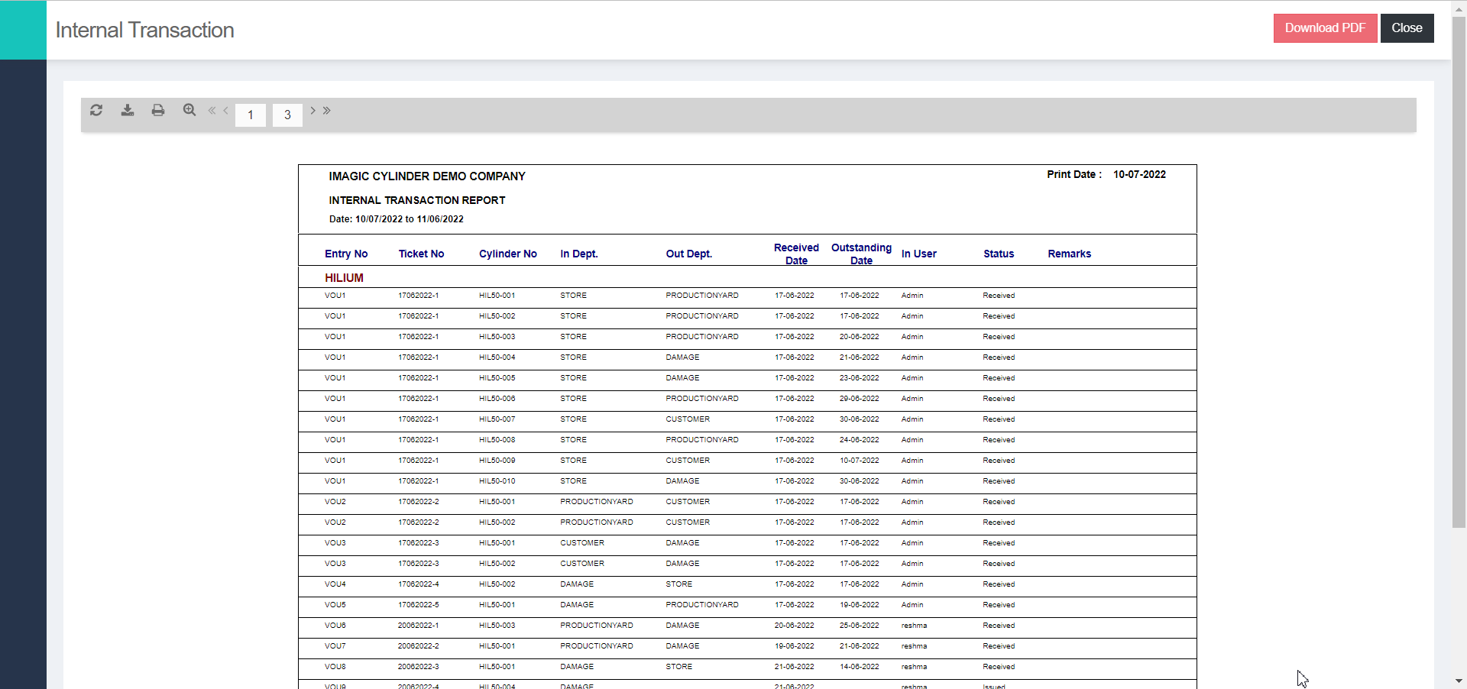Click outstanding date 24-06-2022 cell
1467x689 pixels.
tap(860, 440)
